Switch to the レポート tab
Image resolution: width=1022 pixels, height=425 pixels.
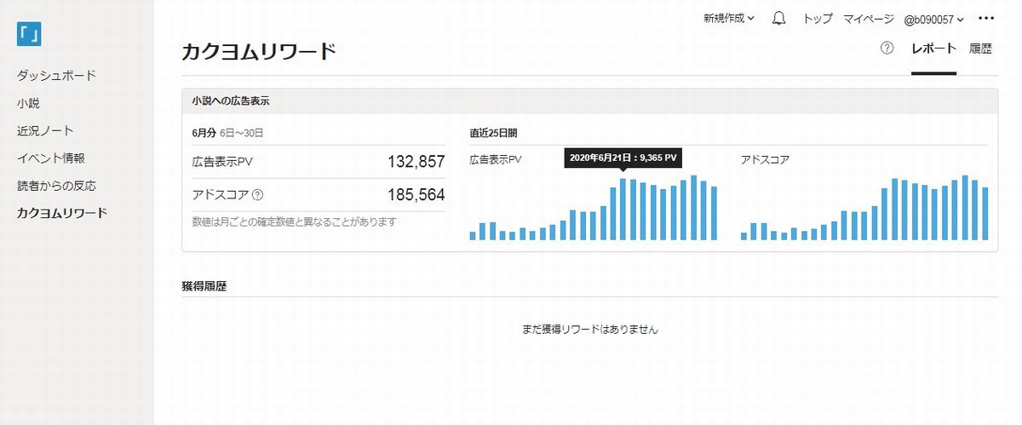click(933, 49)
